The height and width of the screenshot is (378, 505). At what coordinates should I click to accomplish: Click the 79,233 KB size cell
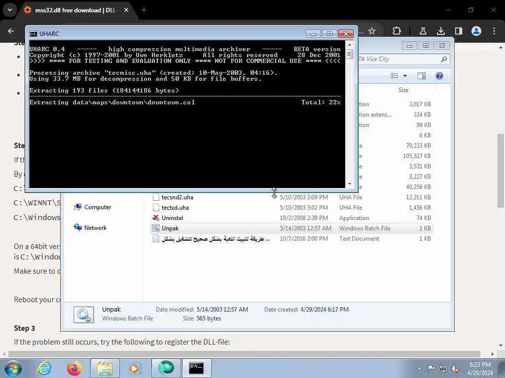pyautogui.click(x=418, y=146)
